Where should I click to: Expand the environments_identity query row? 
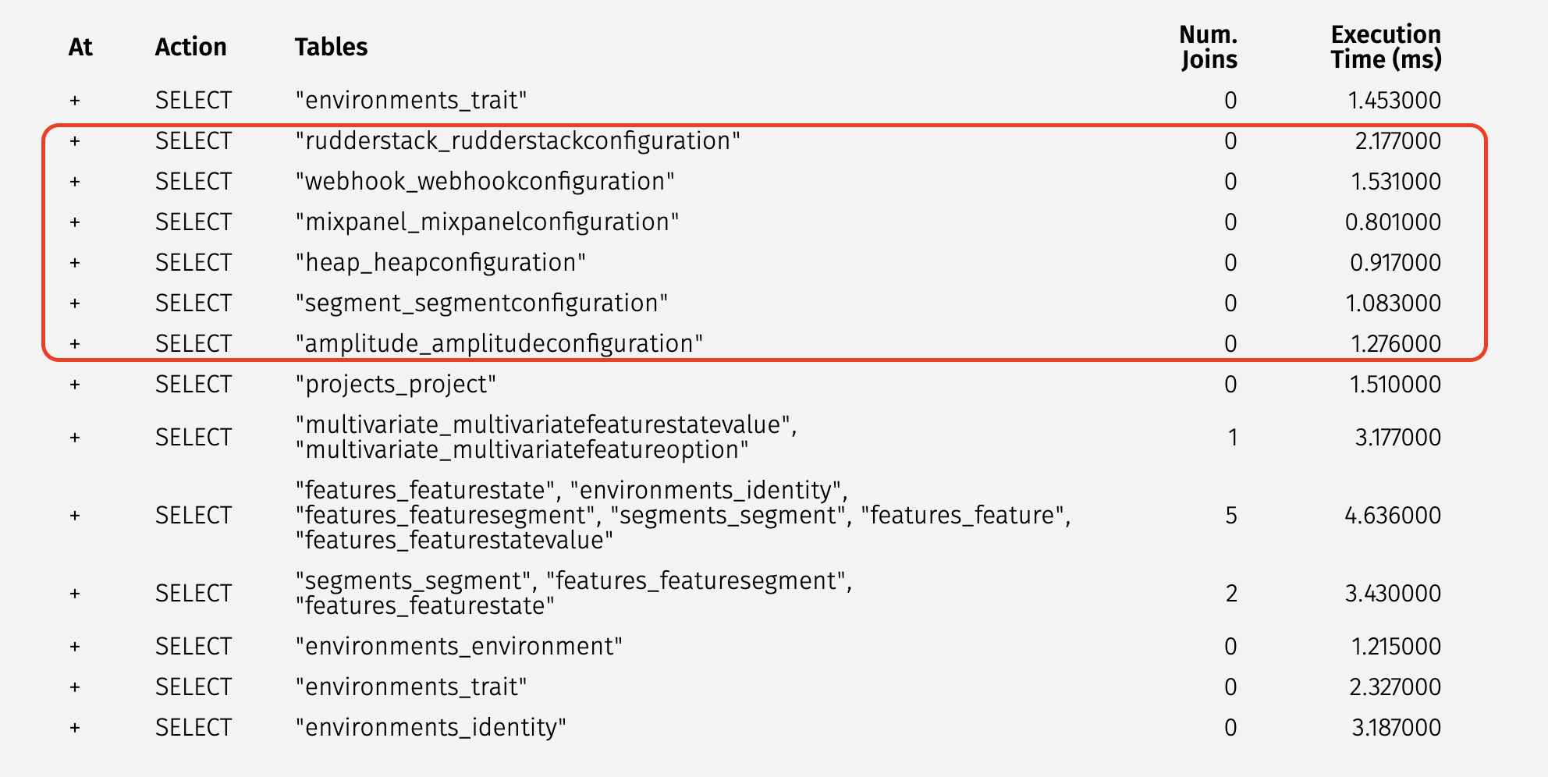[x=75, y=728]
